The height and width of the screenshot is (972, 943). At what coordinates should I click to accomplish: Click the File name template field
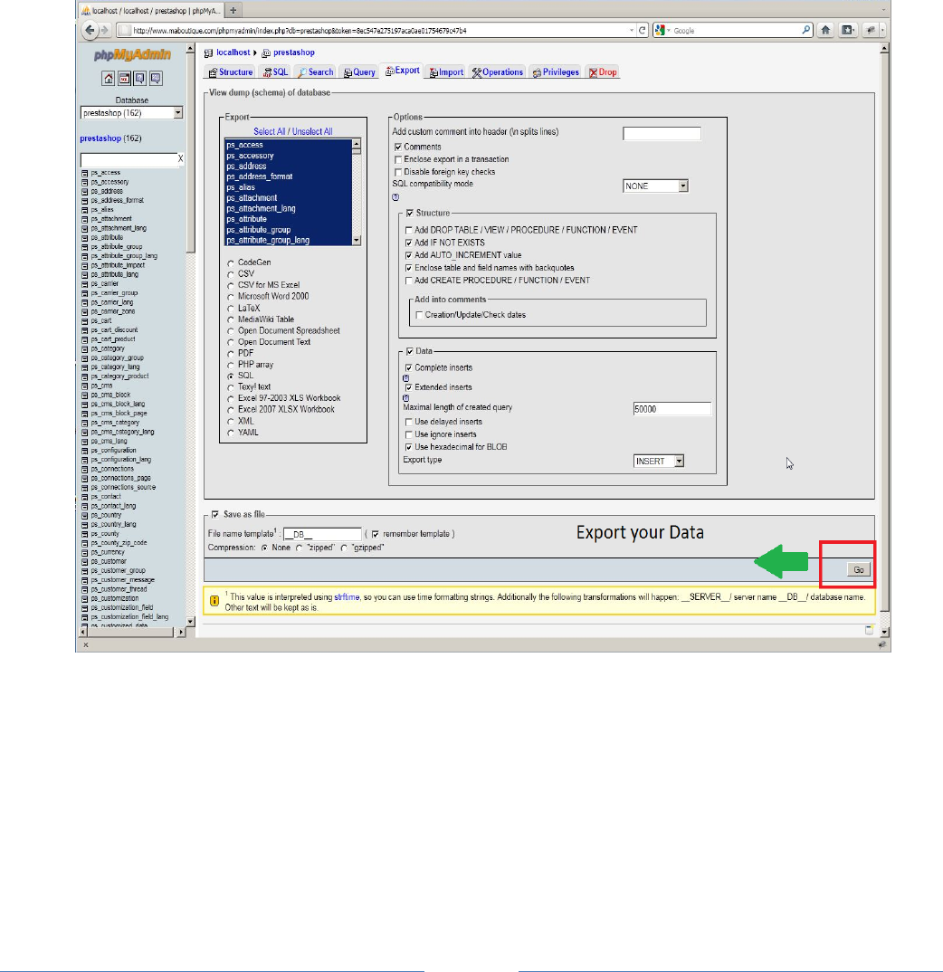tap(322, 534)
